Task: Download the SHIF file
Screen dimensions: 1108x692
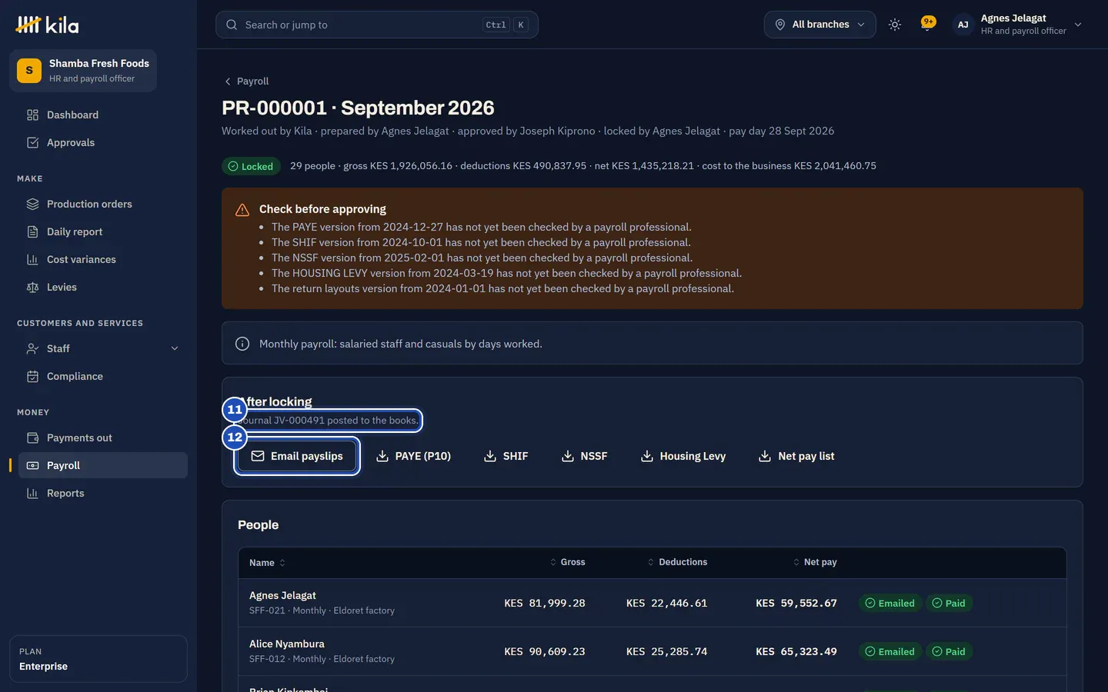Action: pos(506,457)
